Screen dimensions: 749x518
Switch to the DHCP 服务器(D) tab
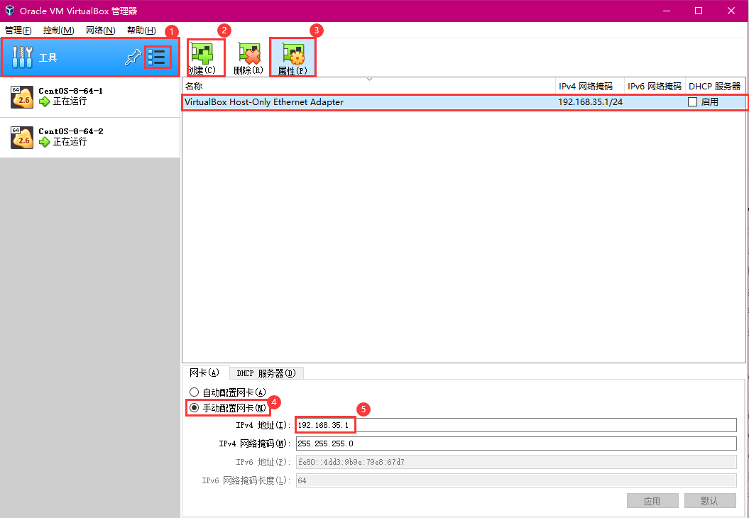coord(266,373)
